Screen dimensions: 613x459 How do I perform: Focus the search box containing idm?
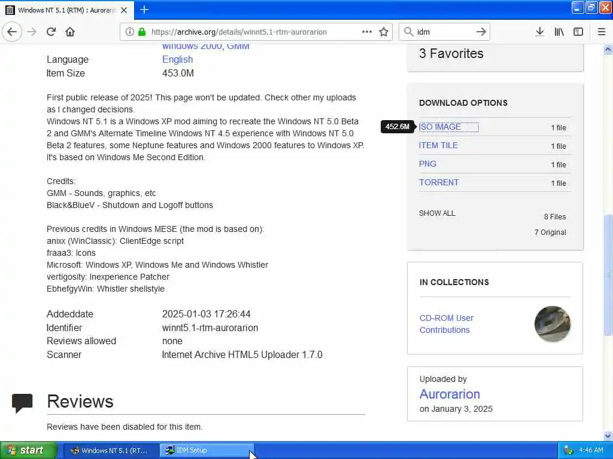click(x=444, y=32)
